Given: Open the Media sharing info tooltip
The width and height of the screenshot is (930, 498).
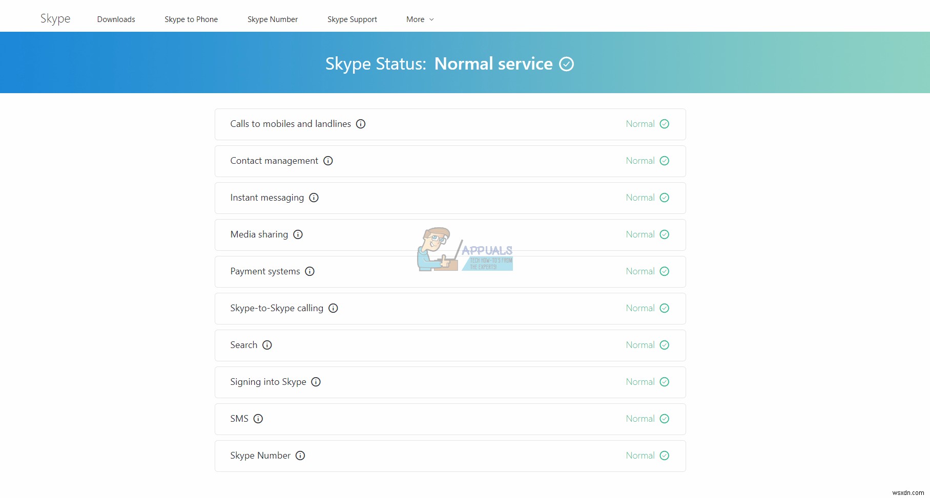Looking at the screenshot, I should click(298, 234).
